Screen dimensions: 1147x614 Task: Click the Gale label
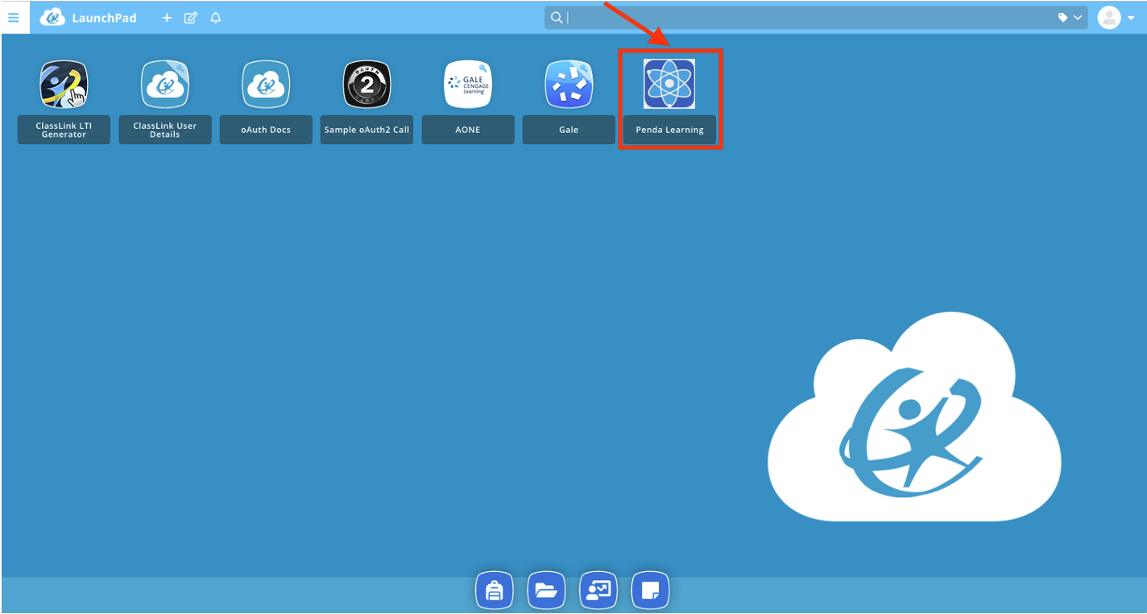(569, 130)
